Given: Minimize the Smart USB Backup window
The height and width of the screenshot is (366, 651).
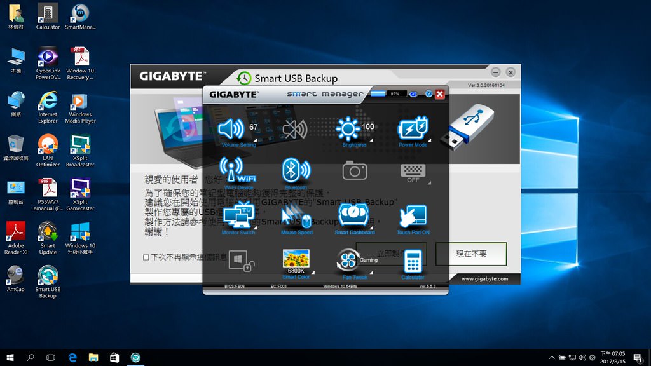Looking at the screenshot, I should tap(496, 72).
